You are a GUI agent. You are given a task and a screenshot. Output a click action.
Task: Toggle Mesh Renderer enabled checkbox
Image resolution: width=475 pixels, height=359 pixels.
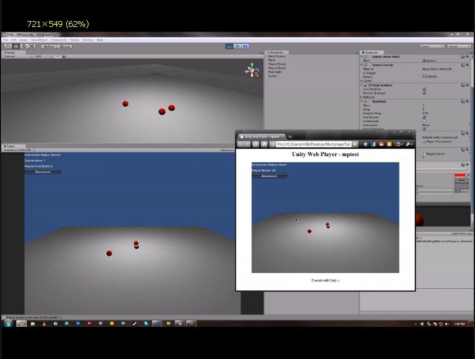pos(370,85)
